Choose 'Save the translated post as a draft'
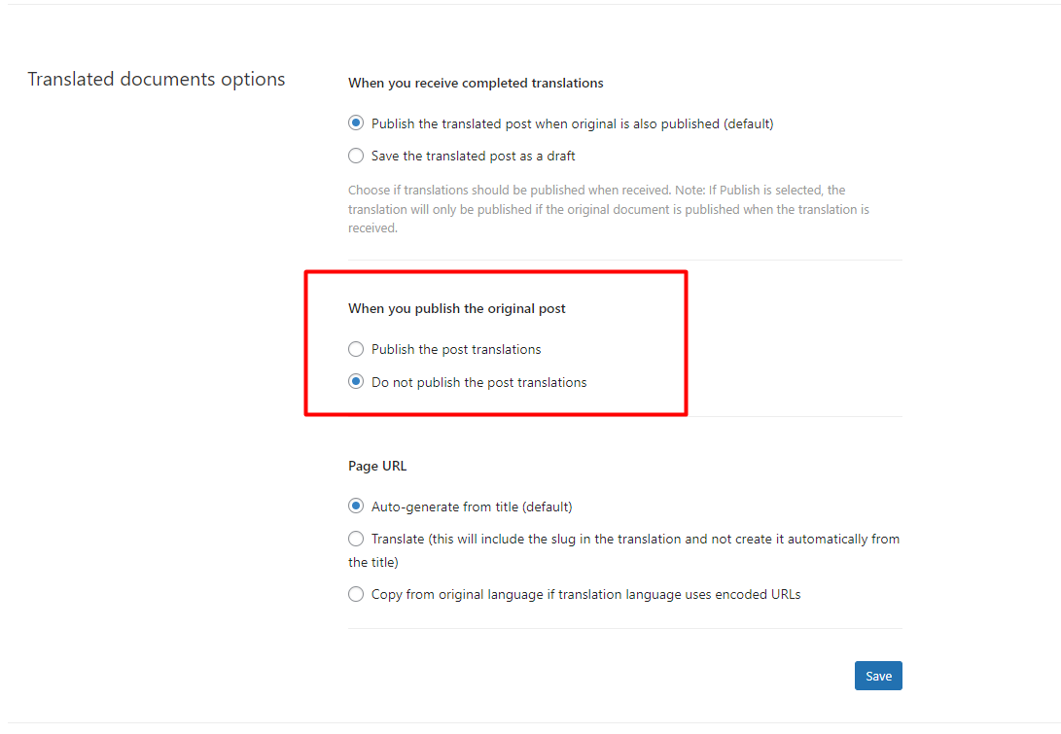This screenshot has height=734, width=1061. (x=356, y=156)
